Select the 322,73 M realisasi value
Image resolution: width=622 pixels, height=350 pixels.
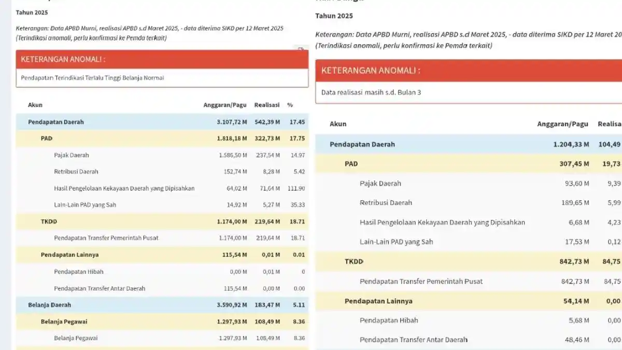(x=267, y=138)
